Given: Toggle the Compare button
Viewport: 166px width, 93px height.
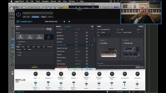Looking at the screenshot, I should [35, 17].
